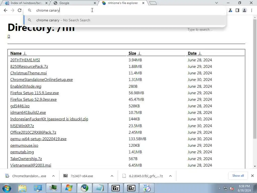
Task: Open TakeOwnership.7z link
Action: [x=26, y=159]
